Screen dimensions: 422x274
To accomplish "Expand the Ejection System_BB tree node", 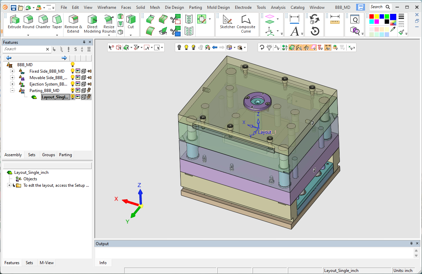I will [x=13, y=84].
